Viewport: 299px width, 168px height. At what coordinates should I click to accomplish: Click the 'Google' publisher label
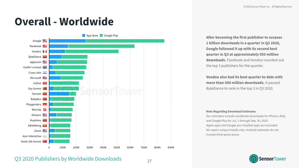pyautogui.click(x=37, y=41)
